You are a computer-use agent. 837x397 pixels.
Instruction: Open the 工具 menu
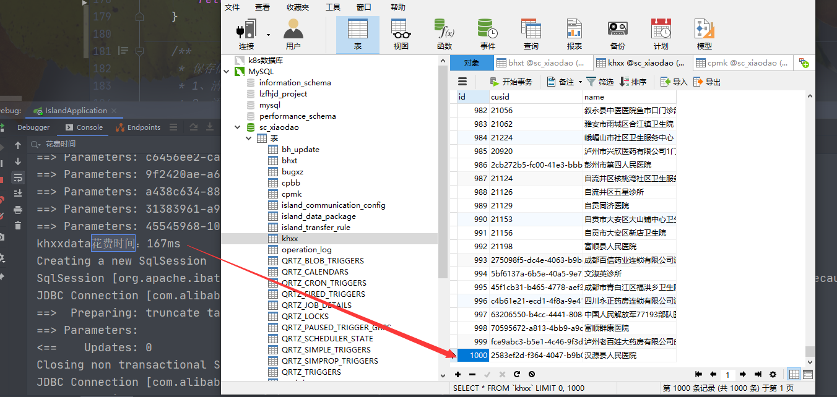(333, 7)
